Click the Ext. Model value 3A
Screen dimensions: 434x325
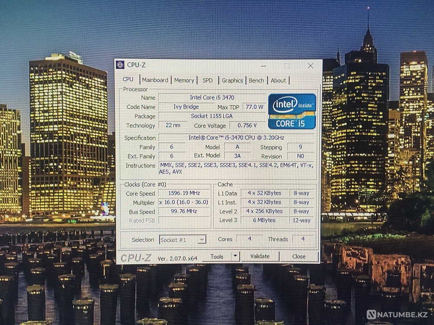coord(237,156)
